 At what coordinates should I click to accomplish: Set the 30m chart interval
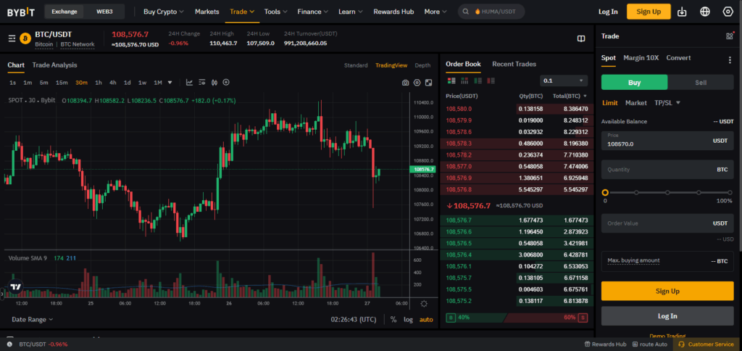[81, 83]
